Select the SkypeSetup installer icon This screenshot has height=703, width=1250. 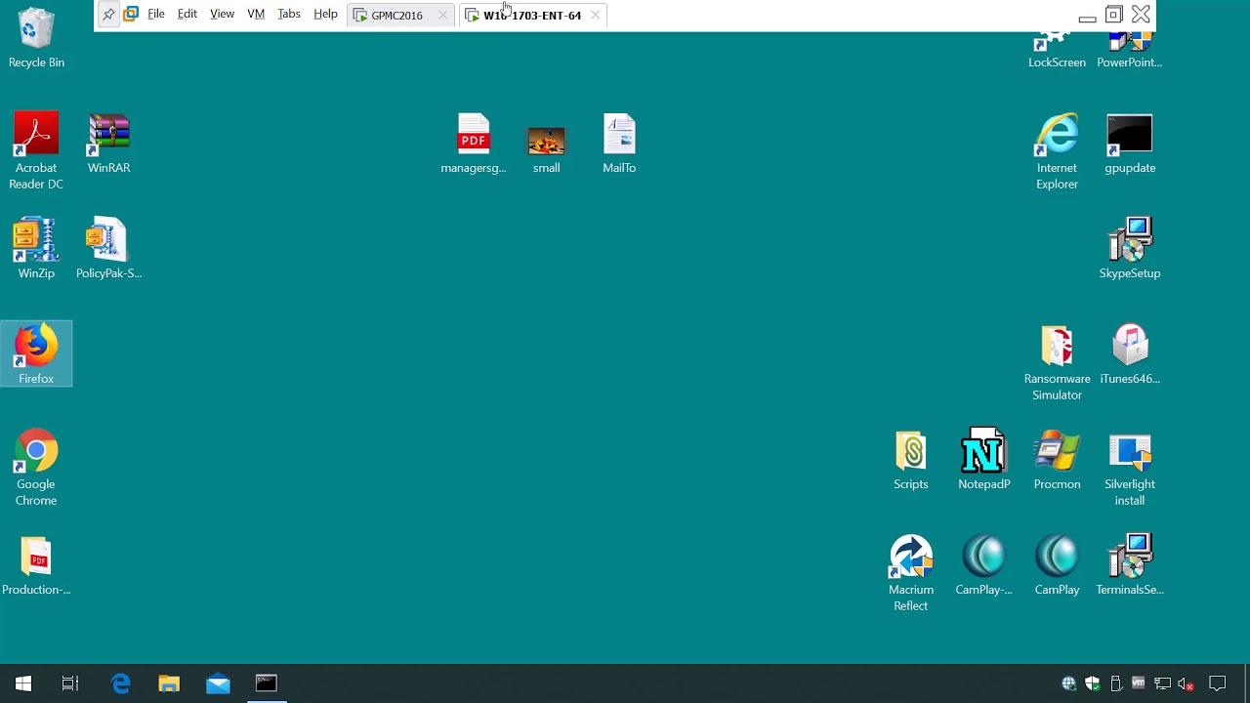point(1130,249)
